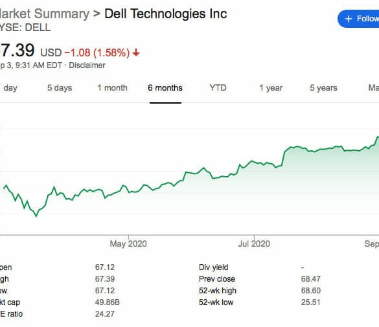Click the May 2020 axis marker
Screen dimensions: 379x327
[x=128, y=243]
